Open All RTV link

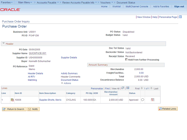[32, 77]
